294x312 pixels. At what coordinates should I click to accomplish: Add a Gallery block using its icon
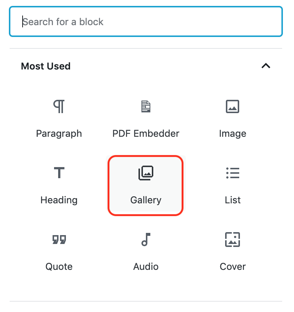click(146, 173)
